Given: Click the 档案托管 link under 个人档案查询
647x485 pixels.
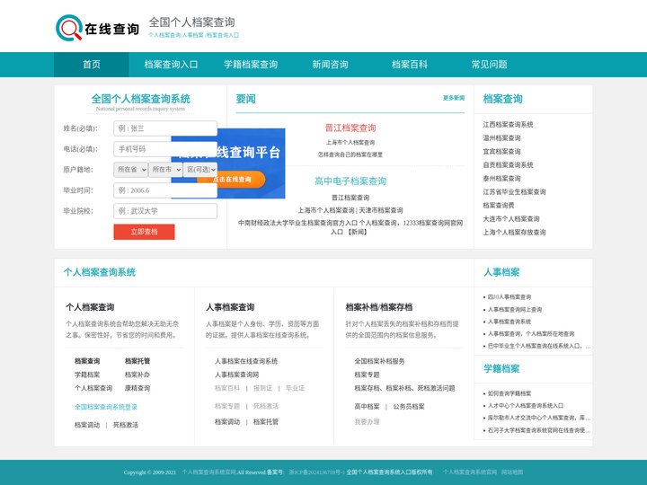Looking at the screenshot, I should pyautogui.click(x=137, y=361).
